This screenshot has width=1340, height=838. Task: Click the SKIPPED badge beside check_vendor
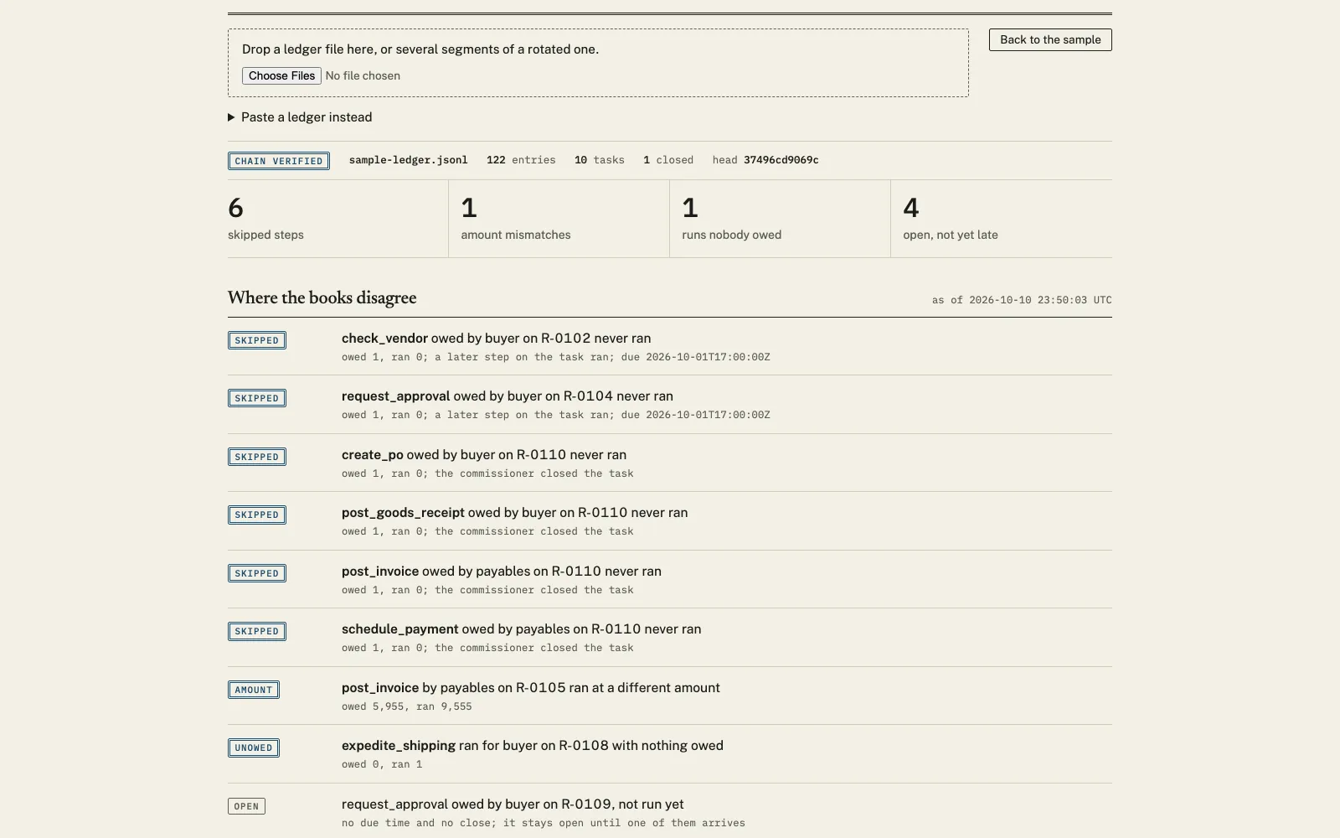[x=257, y=340]
